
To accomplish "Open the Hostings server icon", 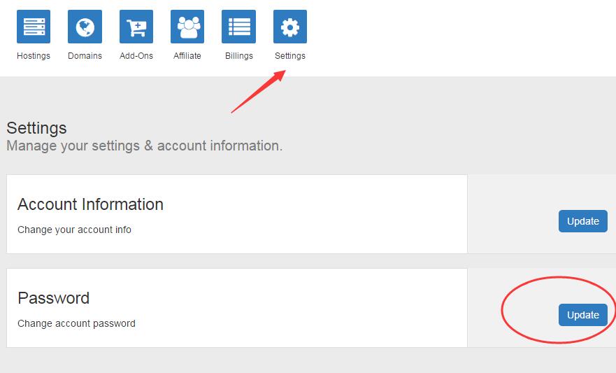I will pyautogui.click(x=34, y=27).
